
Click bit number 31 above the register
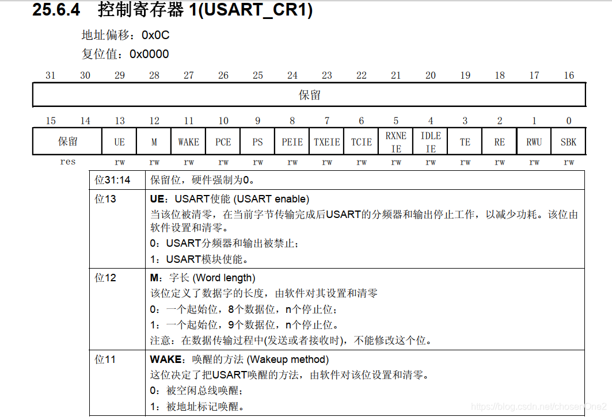50,75
